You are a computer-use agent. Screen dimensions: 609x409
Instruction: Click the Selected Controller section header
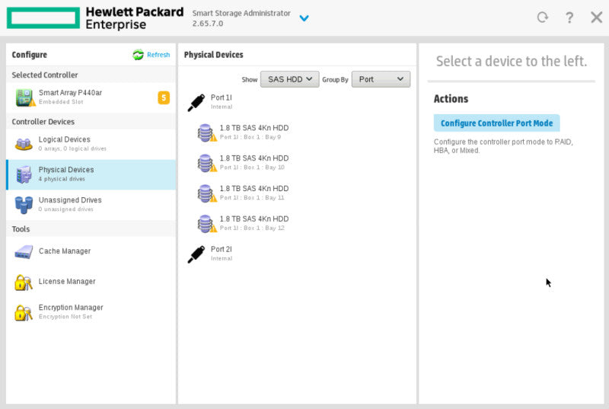[x=45, y=75]
